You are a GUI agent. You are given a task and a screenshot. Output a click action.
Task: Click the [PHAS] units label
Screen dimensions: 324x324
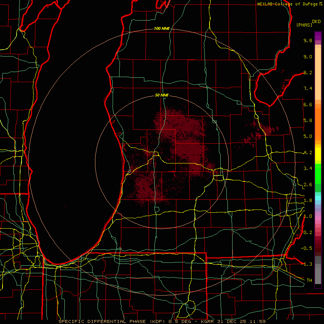pos(304,25)
